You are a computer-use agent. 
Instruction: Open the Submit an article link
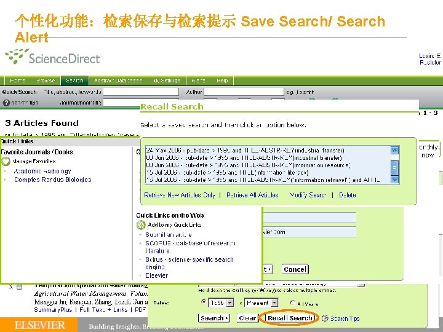(x=169, y=235)
